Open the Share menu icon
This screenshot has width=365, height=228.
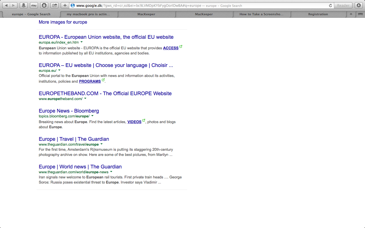[54, 5]
